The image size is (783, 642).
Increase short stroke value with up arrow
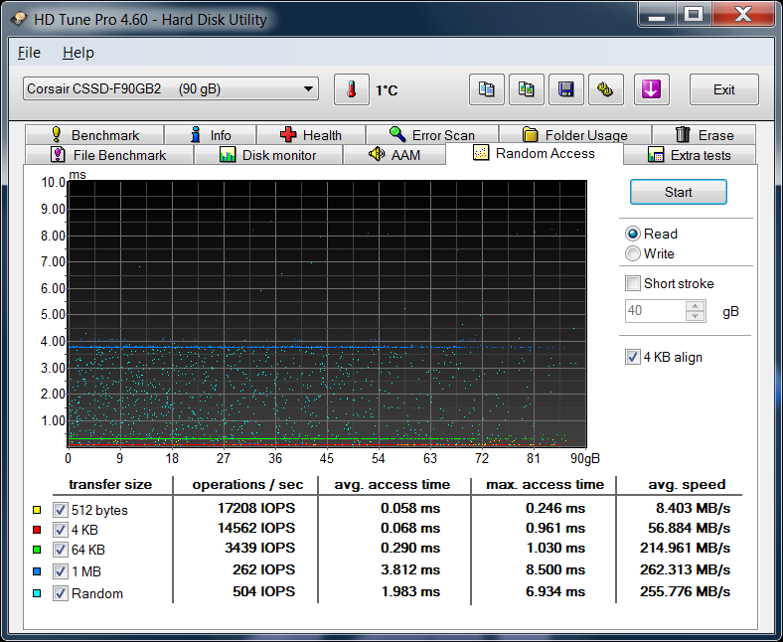696,306
